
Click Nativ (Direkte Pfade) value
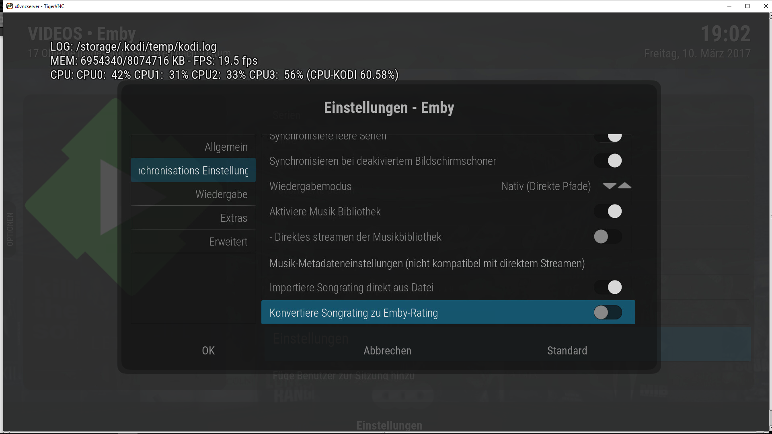(546, 186)
